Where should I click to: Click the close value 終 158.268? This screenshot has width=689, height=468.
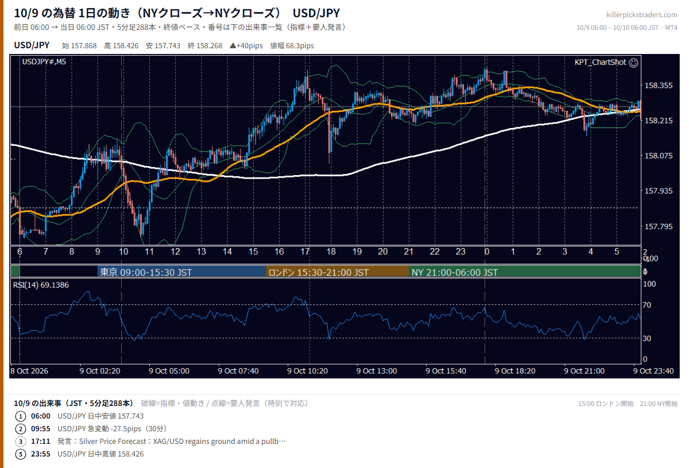tap(205, 45)
